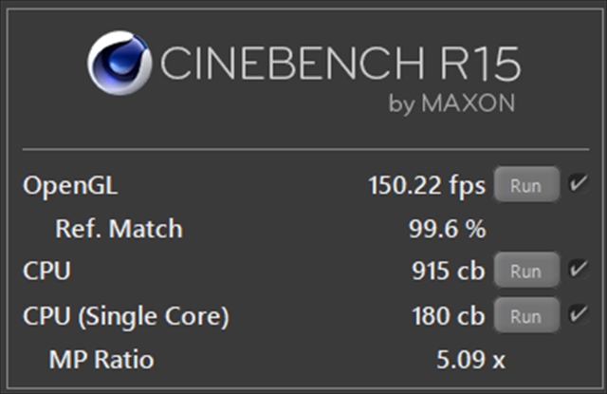Click the by MAXON text

[x=451, y=103]
